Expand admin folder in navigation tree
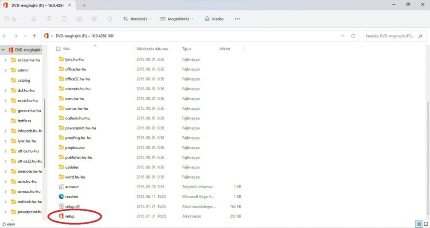 (x=5, y=70)
